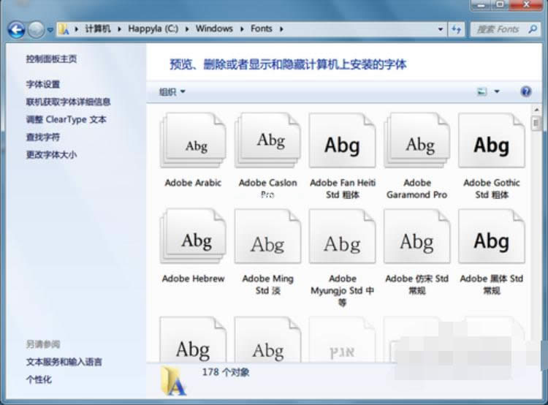This screenshot has height=405, width=548.
Task: Select the Adobe Caslon Pro font icon
Action: pyautogui.click(x=267, y=144)
